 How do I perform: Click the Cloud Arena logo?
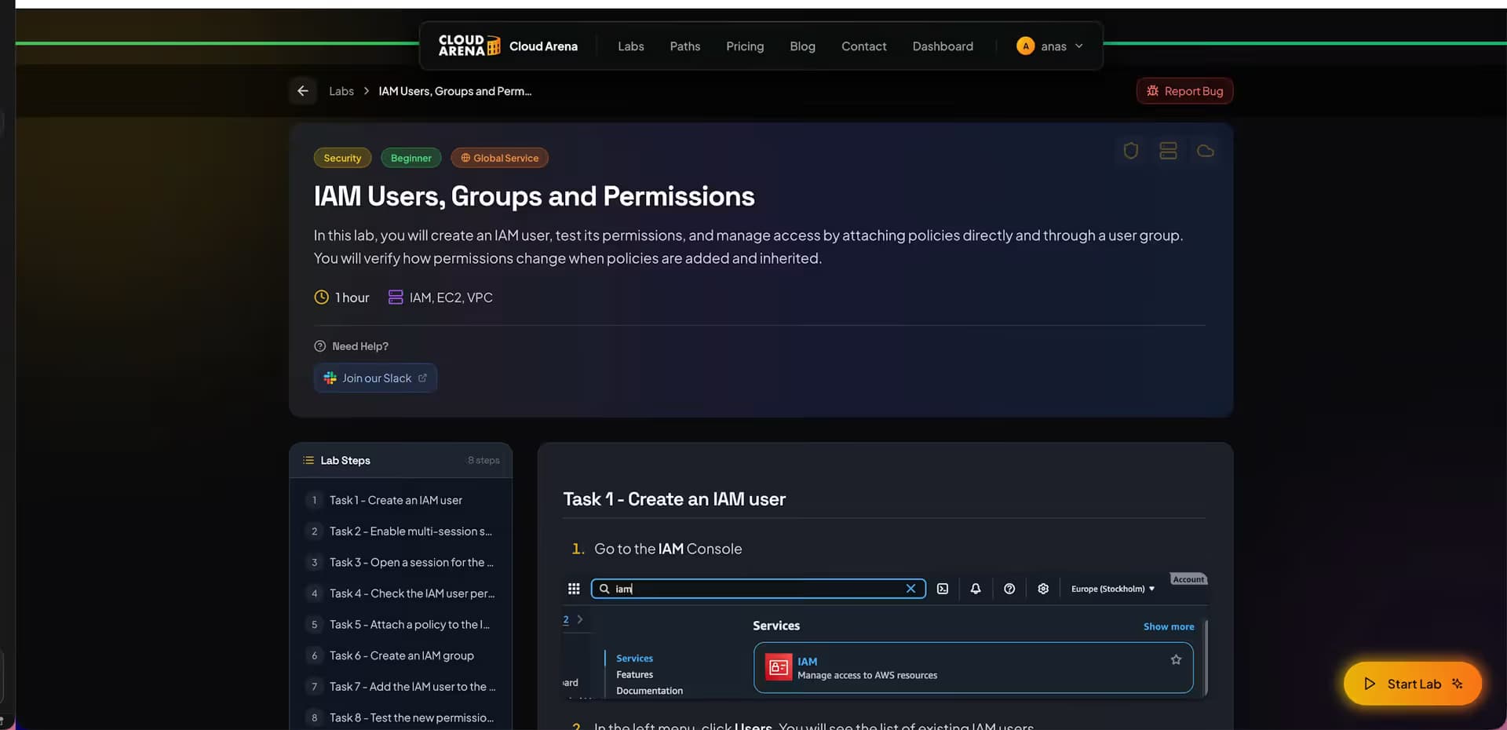(469, 46)
